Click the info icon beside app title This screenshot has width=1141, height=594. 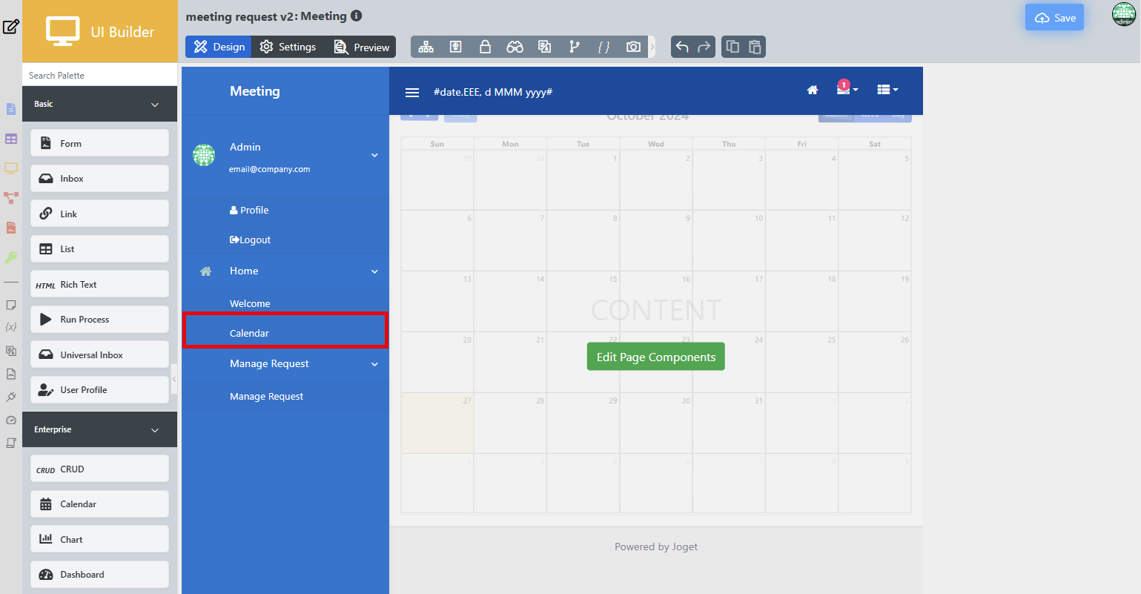pos(356,16)
